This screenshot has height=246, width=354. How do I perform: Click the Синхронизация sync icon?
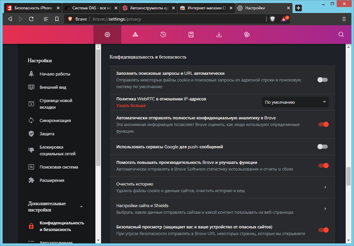pyautogui.click(x=31, y=121)
